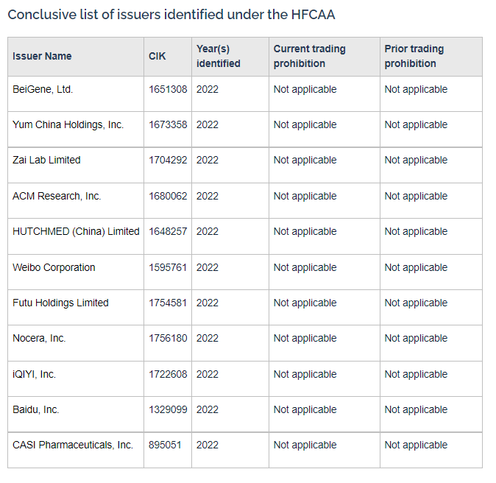496x483 pixels.
Task: Click CIK number 1651308
Action: coord(168,89)
